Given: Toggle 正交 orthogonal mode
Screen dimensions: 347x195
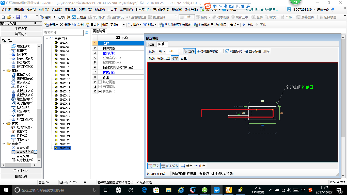Looking at the screenshot, I should click(x=154, y=166).
